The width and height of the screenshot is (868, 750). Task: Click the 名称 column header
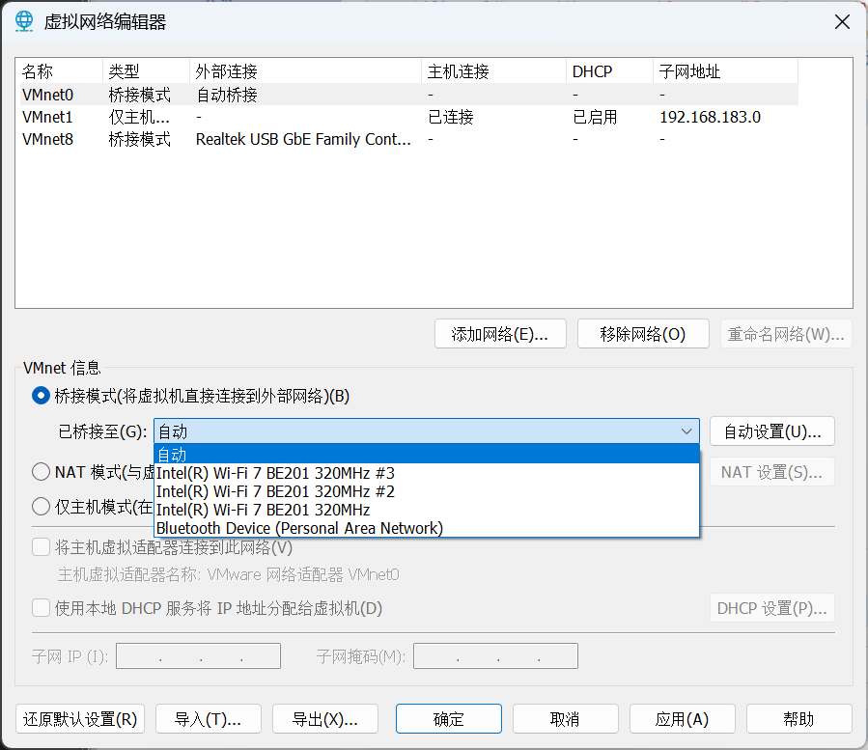[59, 71]
